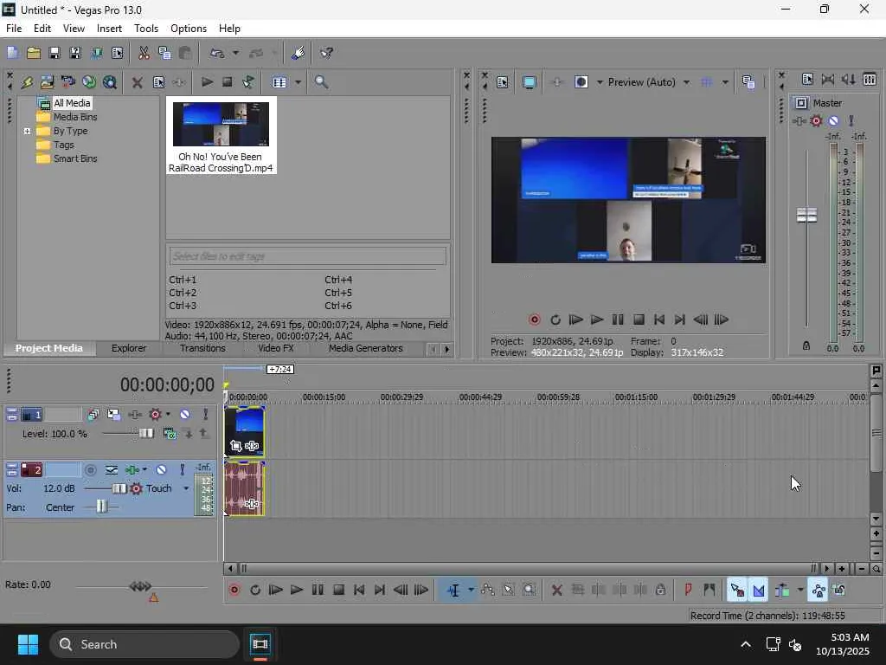Open the Touch automation mode dropdown
886x665 pixels.
[186, 488]
